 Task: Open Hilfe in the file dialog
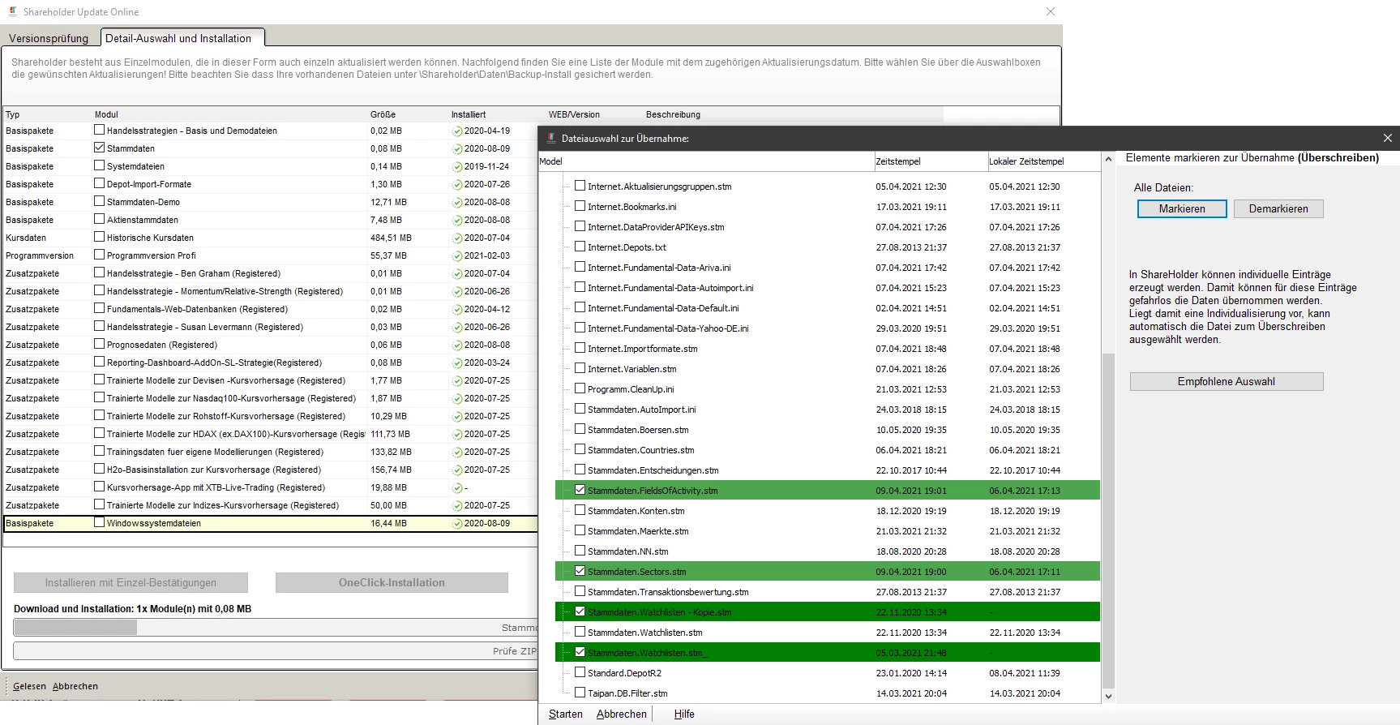[x=684, y=714]
